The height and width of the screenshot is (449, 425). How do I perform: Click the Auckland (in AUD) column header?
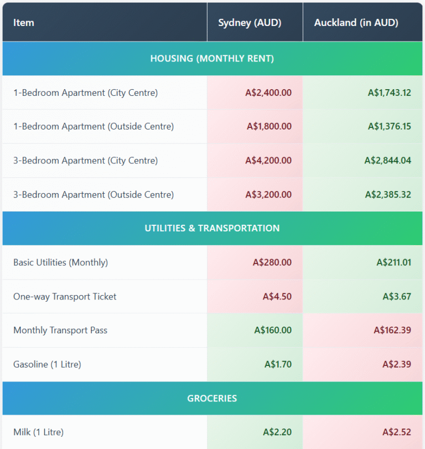(362, 22)
